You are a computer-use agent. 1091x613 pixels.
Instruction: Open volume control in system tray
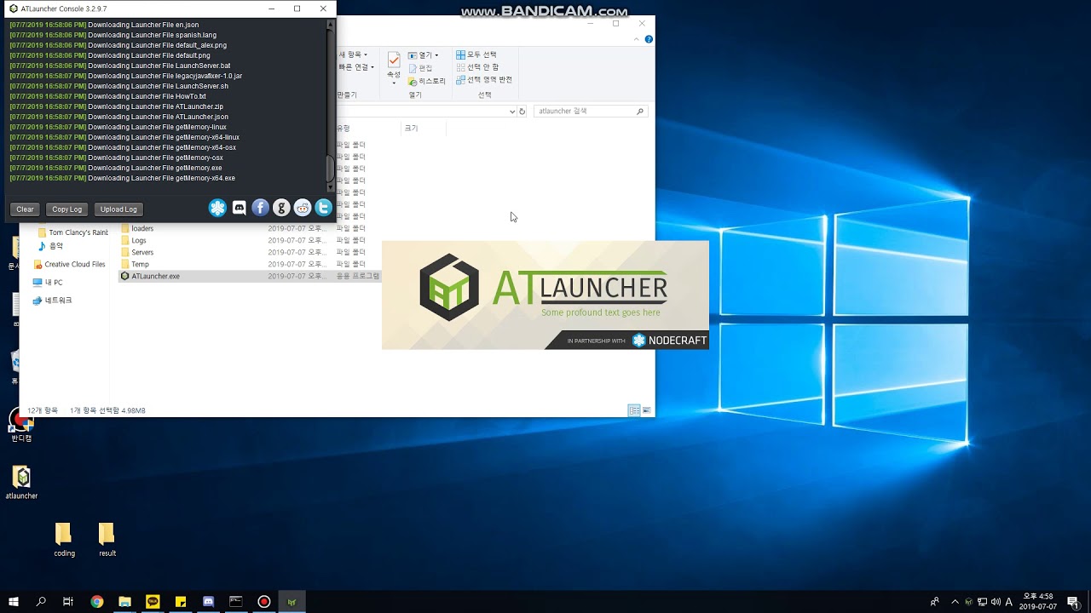pos(996,602)
